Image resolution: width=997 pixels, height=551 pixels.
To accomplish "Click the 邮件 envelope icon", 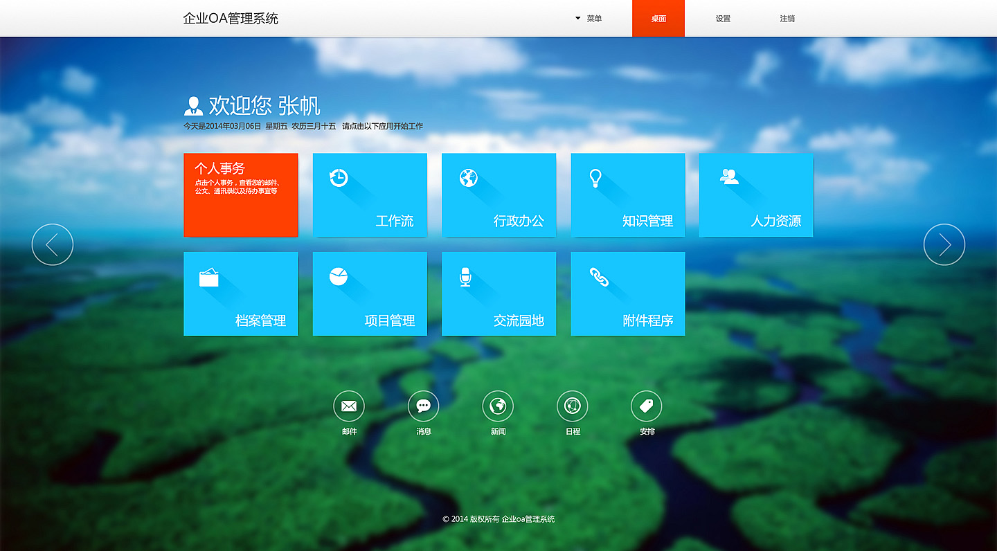I will (x=349, y=406).
